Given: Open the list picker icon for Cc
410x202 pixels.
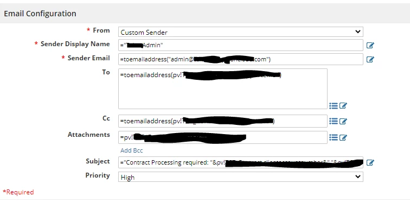Looking at the screenshot, I should 334,121.
